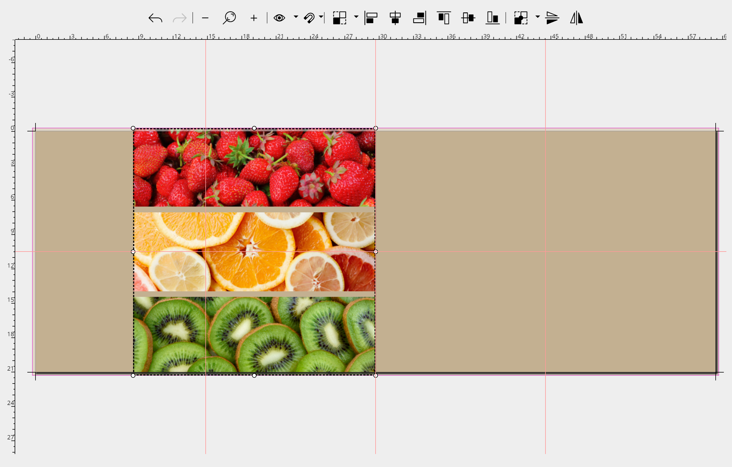Click the zoom-to-fit magnifier icon
The image size is (732, 467).
229,18
